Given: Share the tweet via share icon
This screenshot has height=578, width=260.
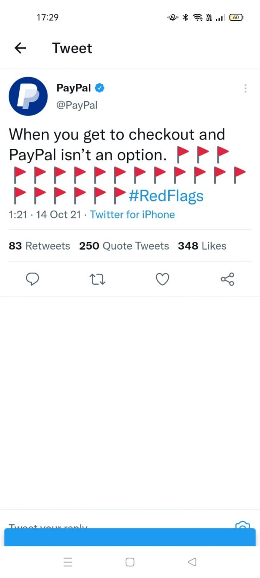Looking at the screenshot, I should coord(227,279).
